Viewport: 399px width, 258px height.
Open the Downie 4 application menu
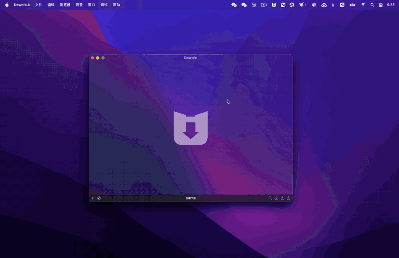[x=22, y=5]
